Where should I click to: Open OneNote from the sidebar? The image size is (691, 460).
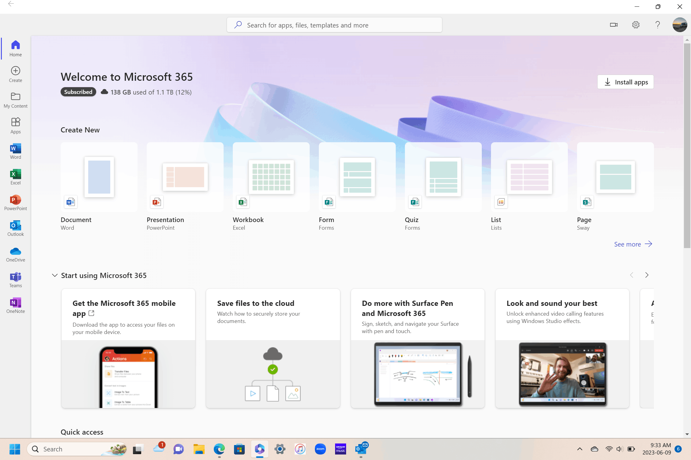click(x=15, y=305)
